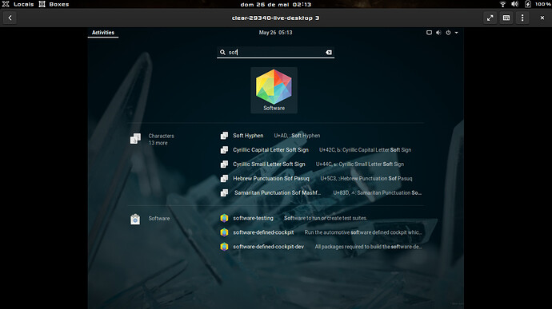Open the Characters provider icon
The image size is (552, 309).
click(135, 139)
